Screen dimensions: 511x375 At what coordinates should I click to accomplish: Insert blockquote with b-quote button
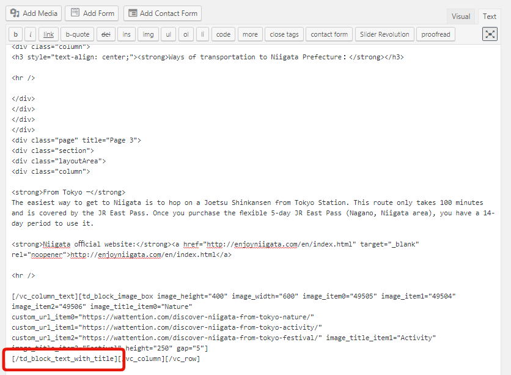tap(78, 34)
